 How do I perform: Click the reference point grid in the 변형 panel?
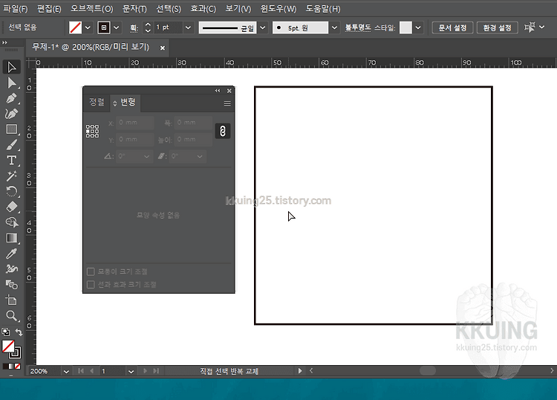[x=92, y=131]
